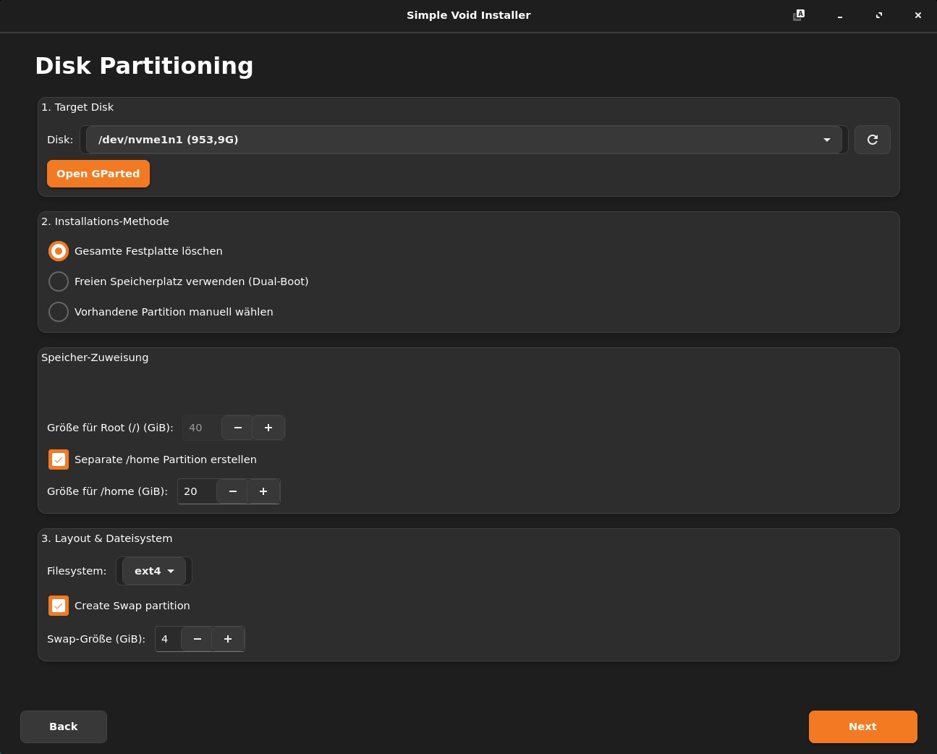
Task: Disable Create Swap partition checkbox
Action: pos(59,606)
